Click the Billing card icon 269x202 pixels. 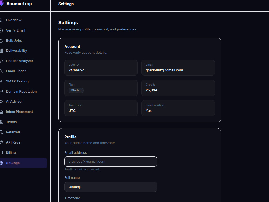1,152
